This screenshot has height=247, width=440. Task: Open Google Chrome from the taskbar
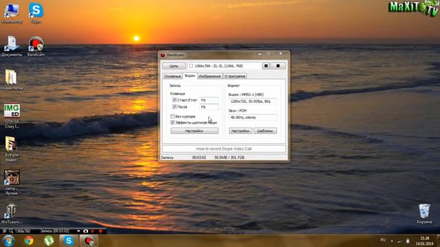(x=29, y=241)
